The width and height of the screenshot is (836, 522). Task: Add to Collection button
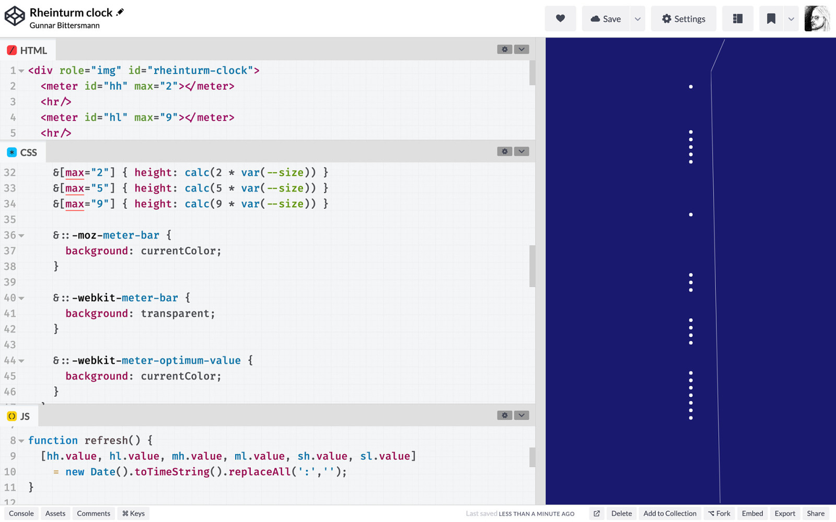(670, 513)
